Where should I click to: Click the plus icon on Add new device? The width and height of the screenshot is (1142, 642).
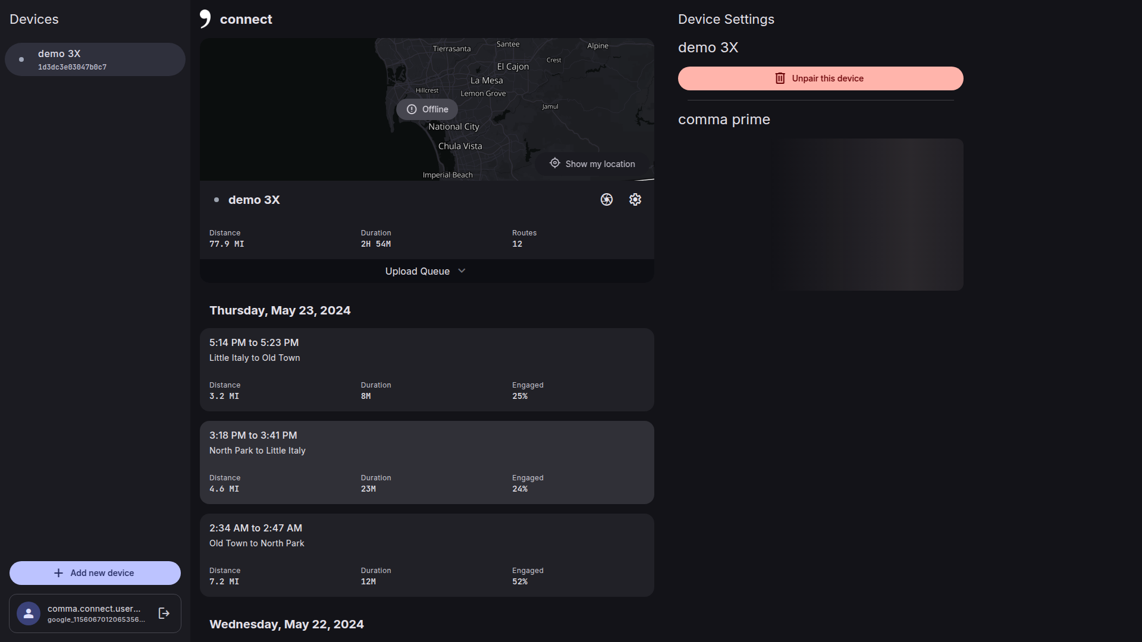(58, 573)
